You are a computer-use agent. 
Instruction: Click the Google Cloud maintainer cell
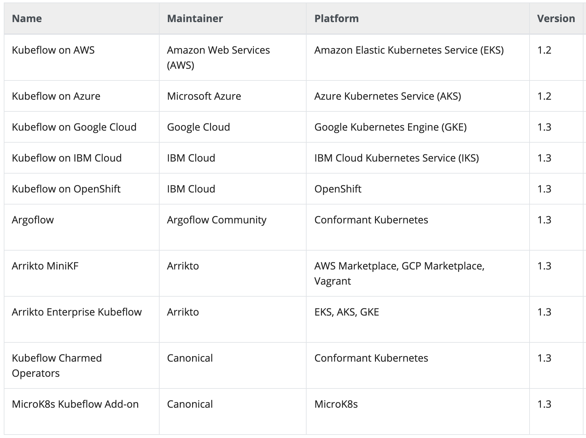point(233,127)
